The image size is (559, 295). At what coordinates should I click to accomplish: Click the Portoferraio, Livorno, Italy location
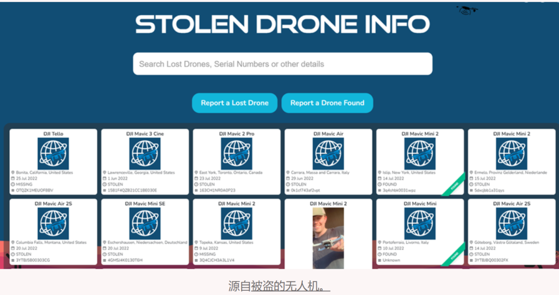coord(406,242)
